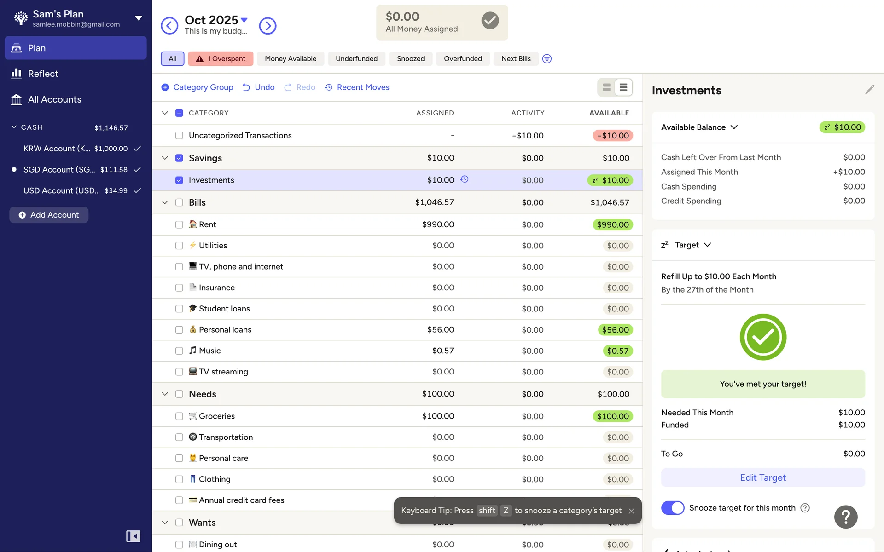Open the Reflect section
This screenshot has height=552, width=884.
43,74
